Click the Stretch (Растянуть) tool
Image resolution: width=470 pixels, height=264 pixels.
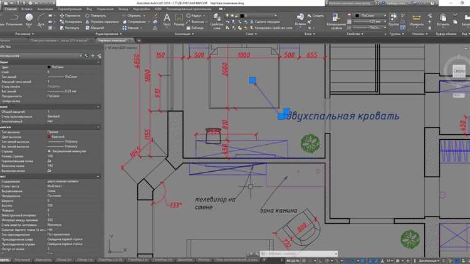tap(70, 28)
